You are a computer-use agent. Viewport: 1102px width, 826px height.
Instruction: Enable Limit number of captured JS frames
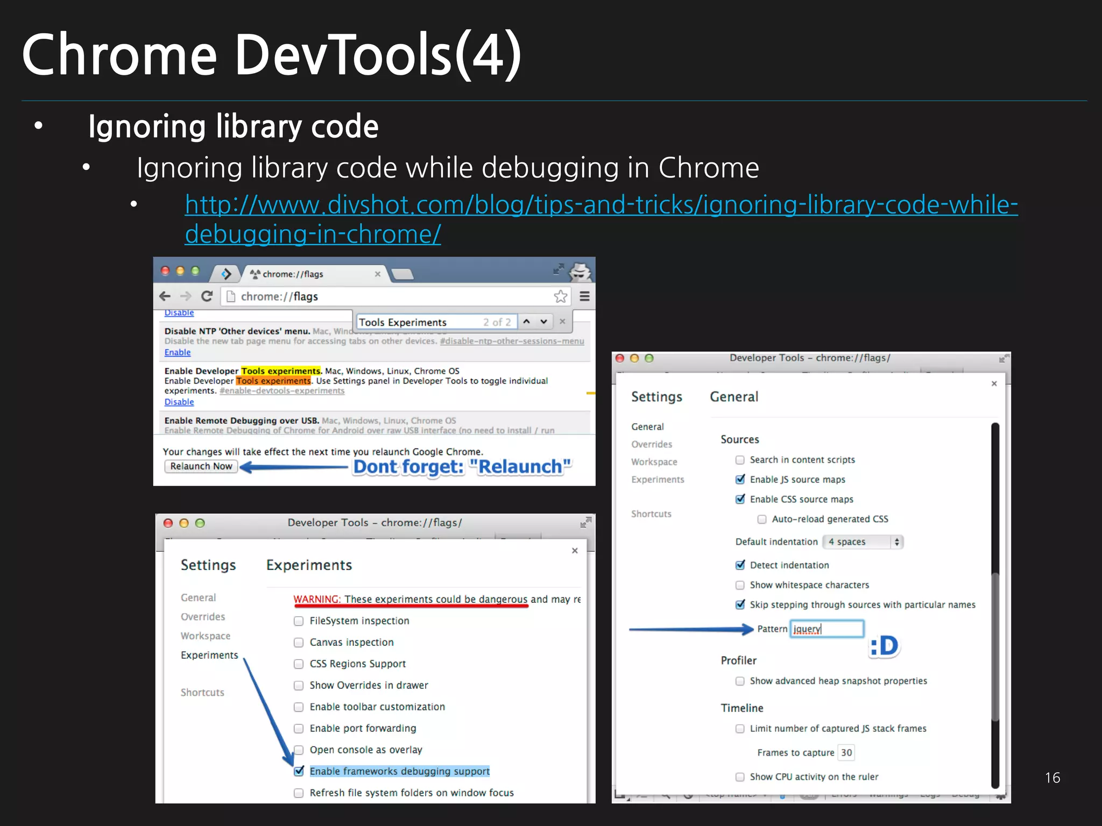(x=740, y=729)
